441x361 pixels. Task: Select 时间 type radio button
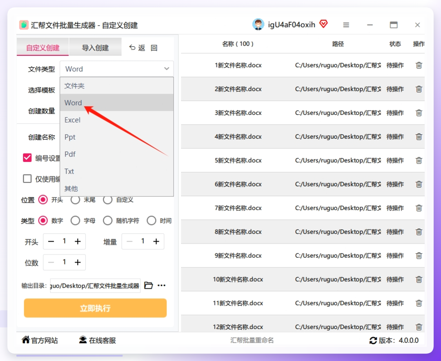pyautogui.click(x=152, y=221)
